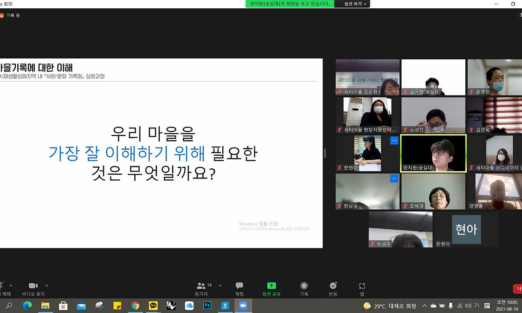Open the Chat (채팅) panel
The image size is (522, 313).
[239, 288]
